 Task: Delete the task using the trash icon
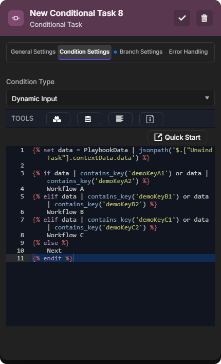[x=205, y=18]
